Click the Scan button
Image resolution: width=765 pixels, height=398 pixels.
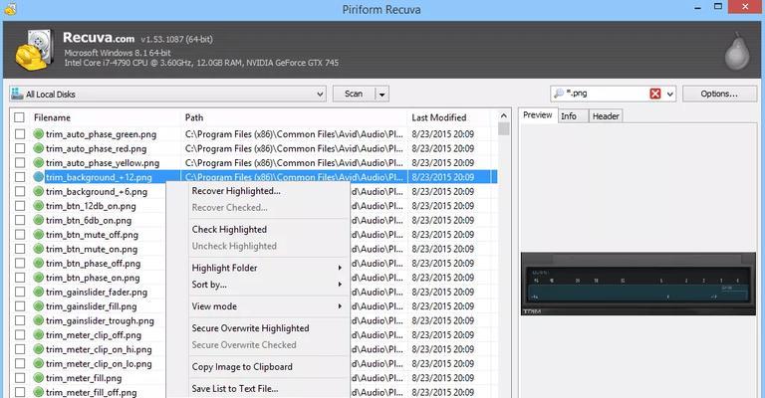pos(354,94)
